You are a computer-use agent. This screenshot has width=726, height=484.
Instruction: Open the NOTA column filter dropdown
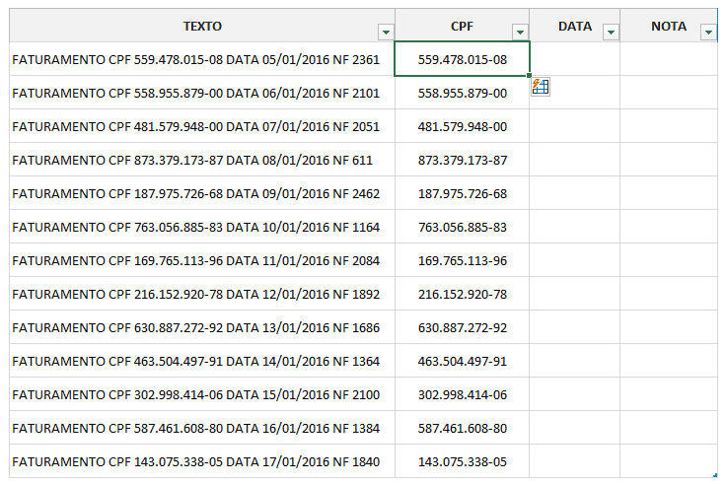(x=708, y=32)
